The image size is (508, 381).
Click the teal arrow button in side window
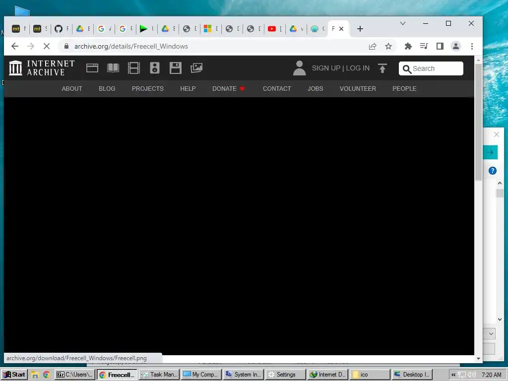click(x=490, y=152)
